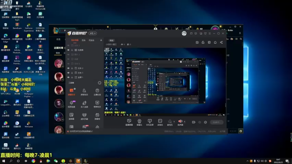Toggle visibility eye of Text 1 layer
Screen dimensions: 292x164
pyautogui.click(x=68, y=73)
